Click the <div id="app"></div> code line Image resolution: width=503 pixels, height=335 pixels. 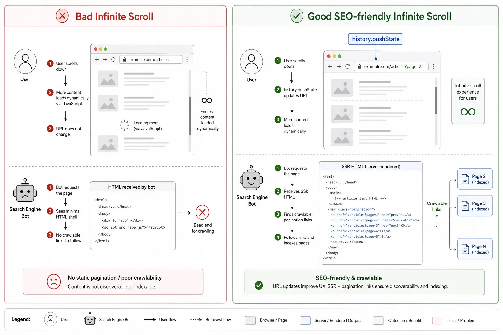tap(122, 220)
